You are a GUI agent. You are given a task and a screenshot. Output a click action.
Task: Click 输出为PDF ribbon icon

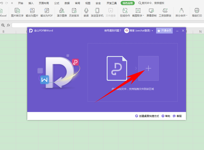(47, 13)
